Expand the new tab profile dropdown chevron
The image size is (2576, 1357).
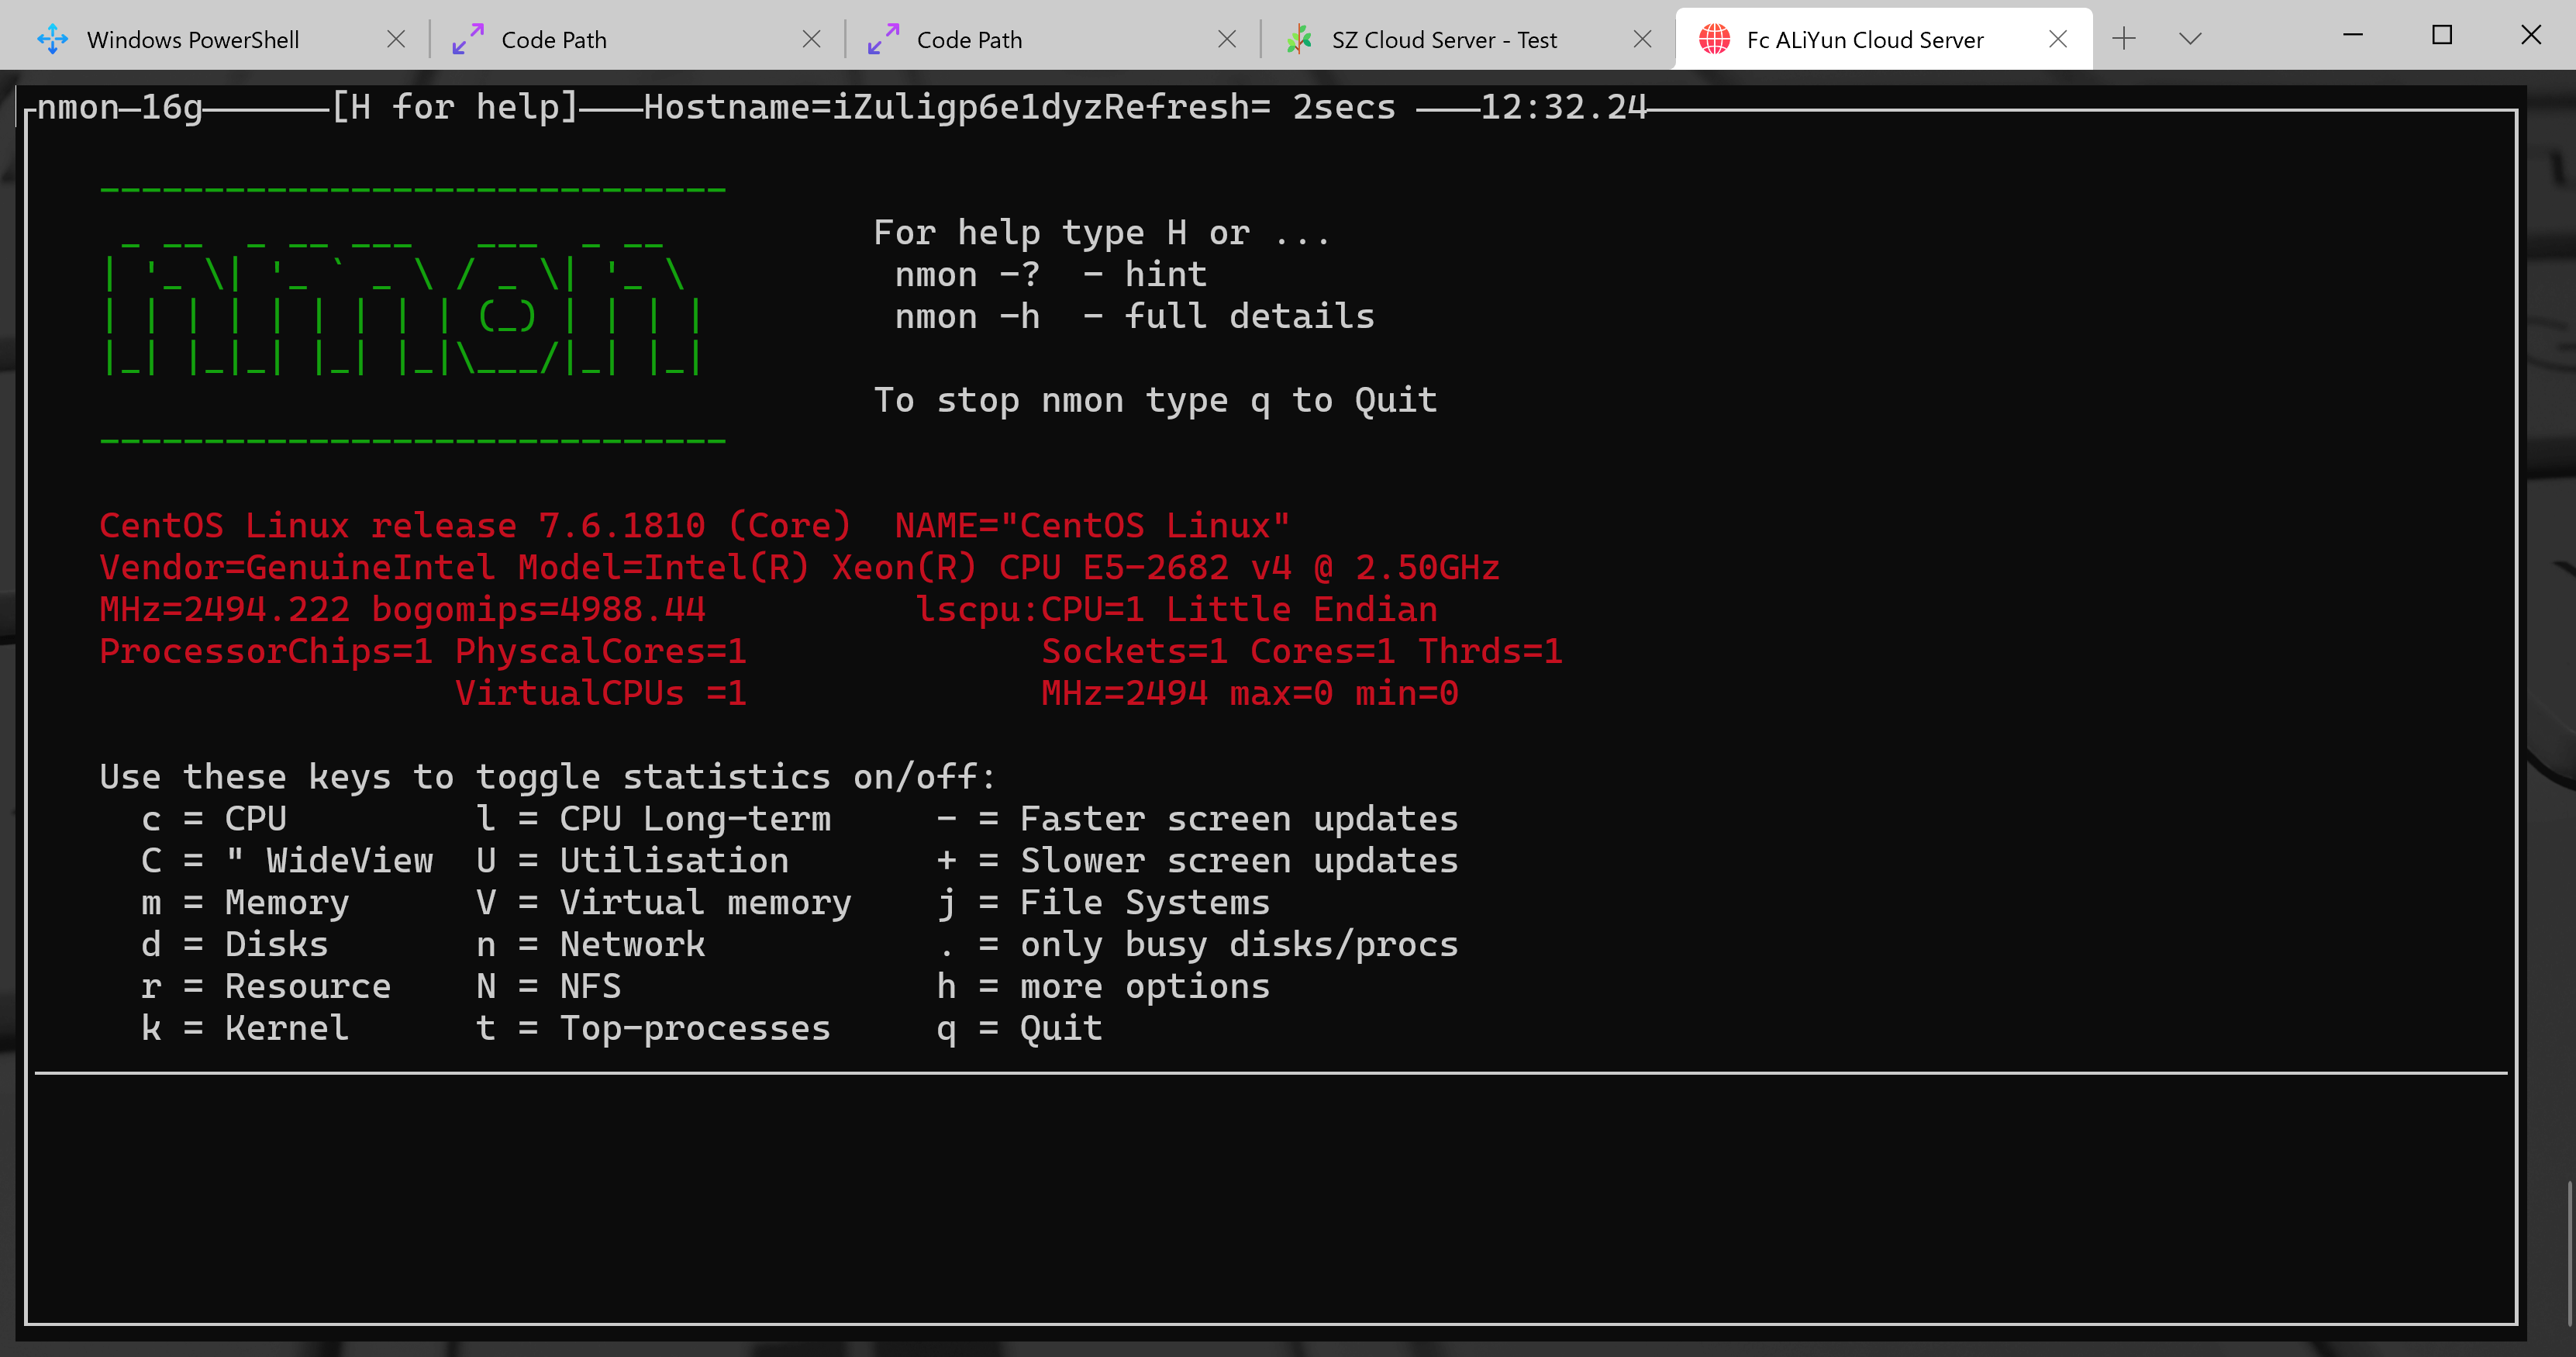pos(2190,39)
